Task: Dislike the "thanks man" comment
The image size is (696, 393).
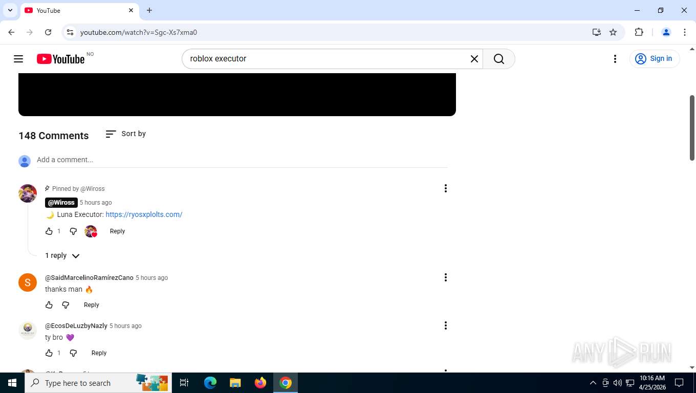Action: (66, 305)
